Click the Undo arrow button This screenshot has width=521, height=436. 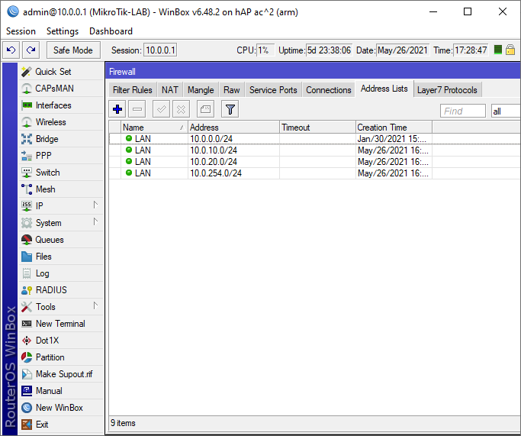coord(11,50)
